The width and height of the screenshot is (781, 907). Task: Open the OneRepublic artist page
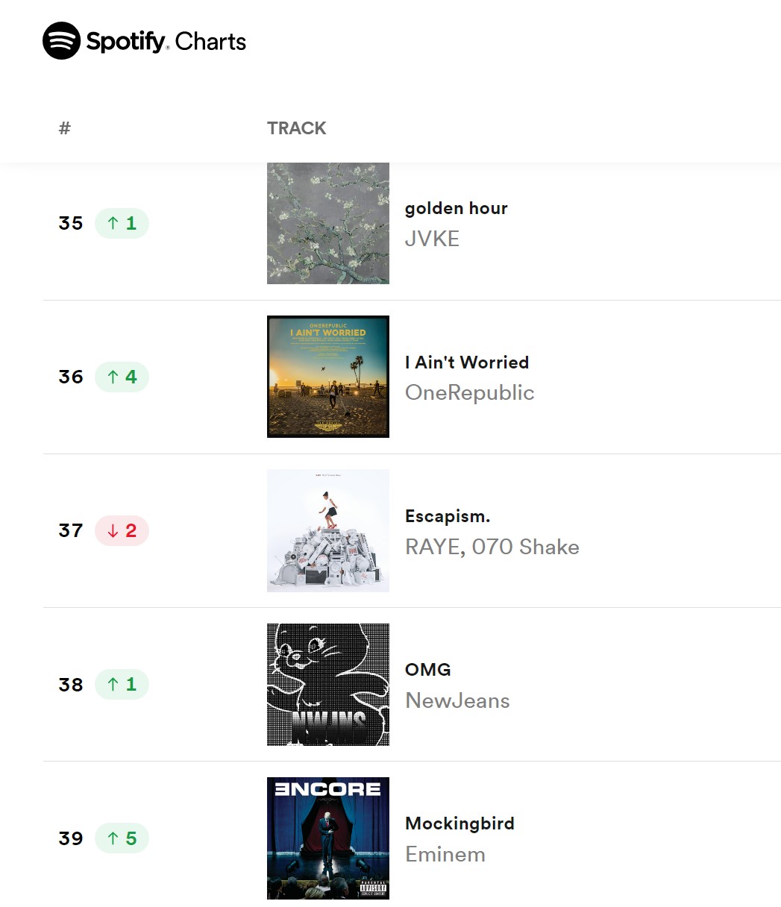[x=469, y=393]
